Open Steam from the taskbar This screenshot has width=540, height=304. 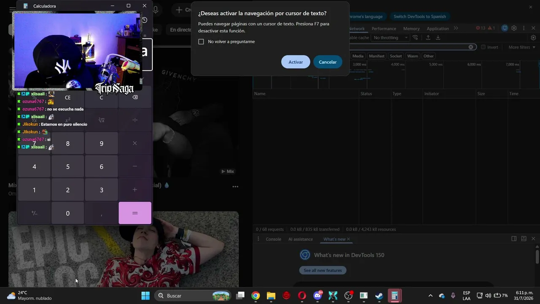(x=379, y=296)
